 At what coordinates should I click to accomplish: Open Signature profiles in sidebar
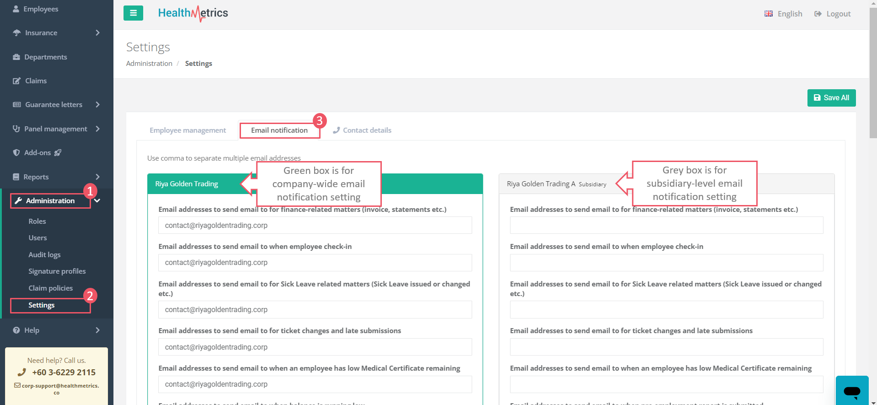57,271
